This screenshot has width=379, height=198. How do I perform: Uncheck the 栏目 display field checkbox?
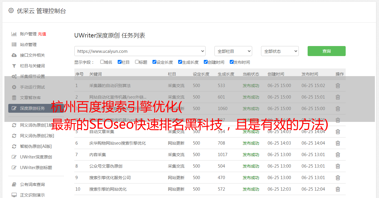coord(119,62)
